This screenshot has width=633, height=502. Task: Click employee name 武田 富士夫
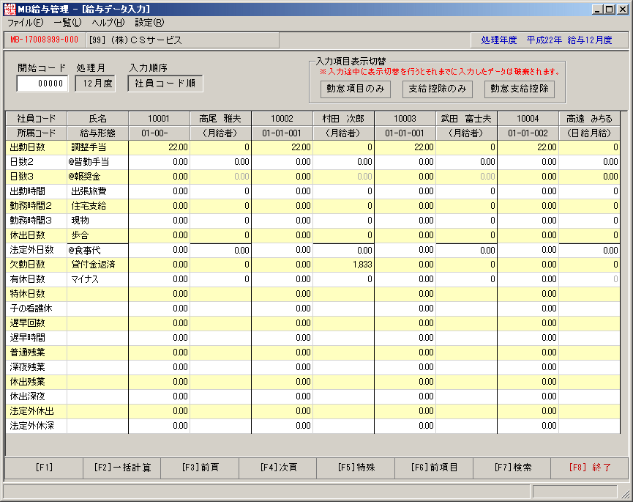(x=466, y=119)
